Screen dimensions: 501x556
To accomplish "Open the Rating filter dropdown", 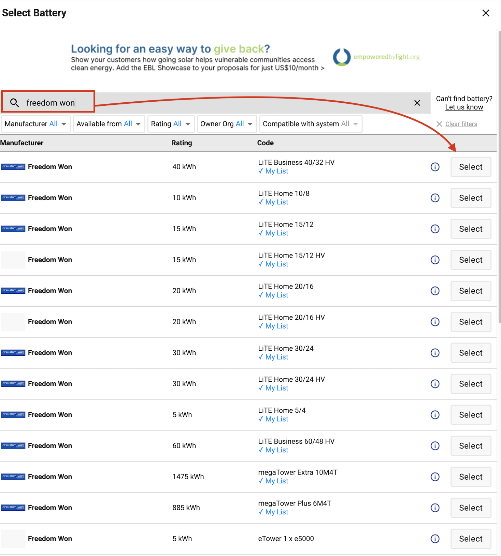I will [x=171, y=124].
